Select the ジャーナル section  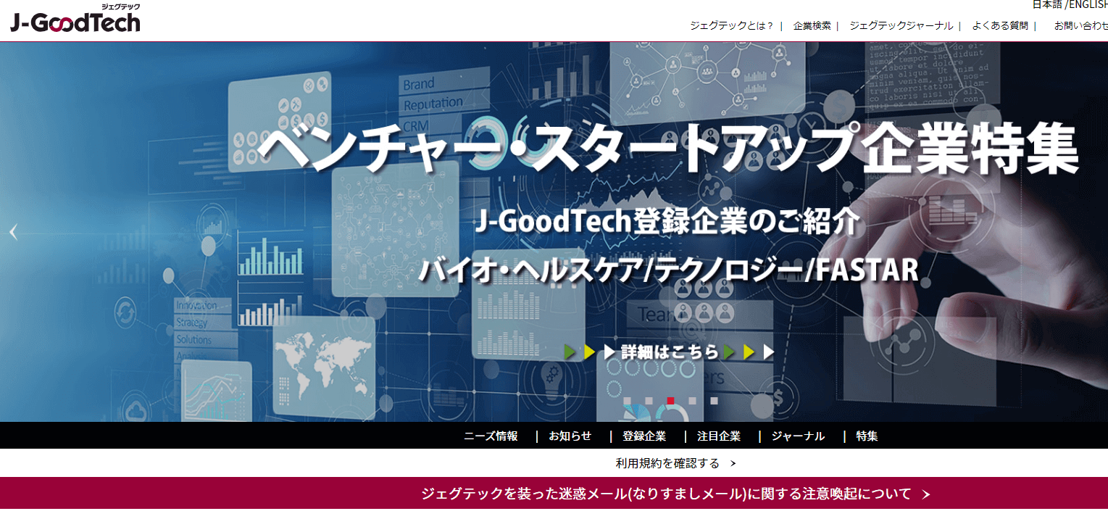tap(797, 436)
